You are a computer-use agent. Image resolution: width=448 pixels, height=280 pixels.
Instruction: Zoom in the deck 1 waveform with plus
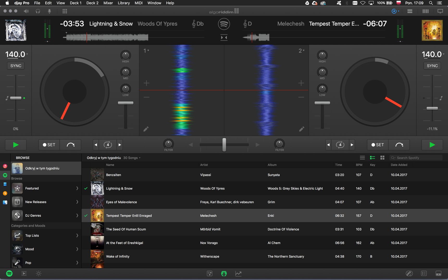pos(147,83)
